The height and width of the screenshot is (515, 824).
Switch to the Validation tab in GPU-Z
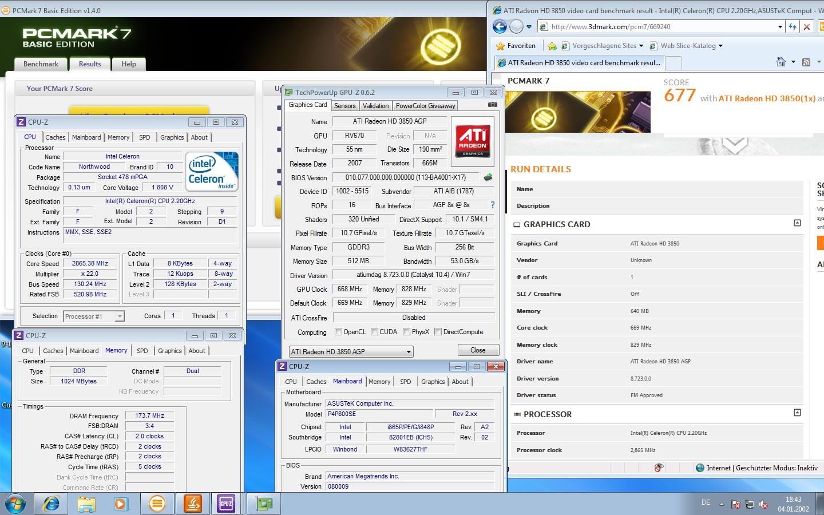pyautogui.click(x=375, y=106)
